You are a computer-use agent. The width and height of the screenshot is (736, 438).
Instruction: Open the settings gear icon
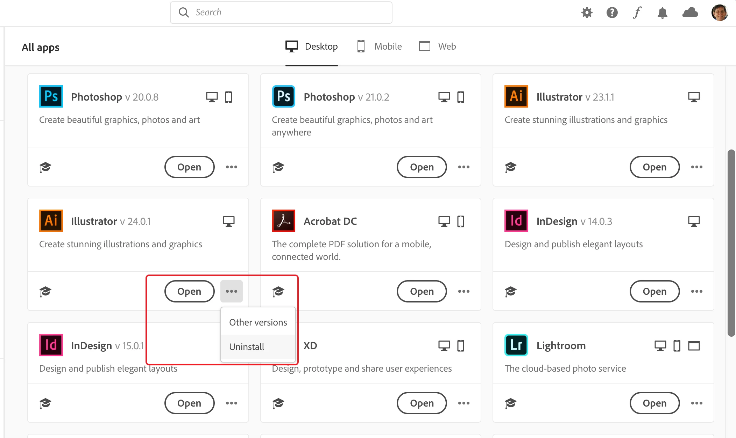point(587,13)
